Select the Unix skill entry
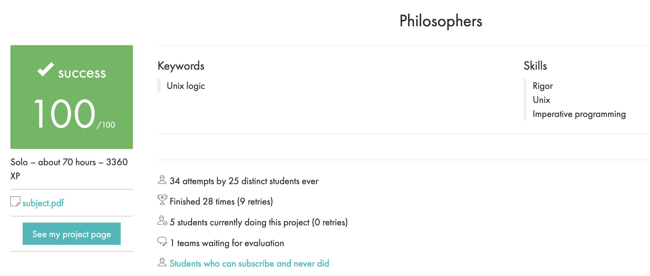The height and width of the screenshot is (276, 650). tap(541, 100)
